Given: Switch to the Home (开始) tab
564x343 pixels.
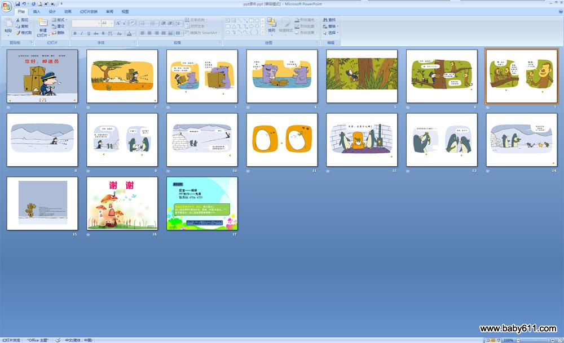Looking at the screenshot, I should 21,11.
